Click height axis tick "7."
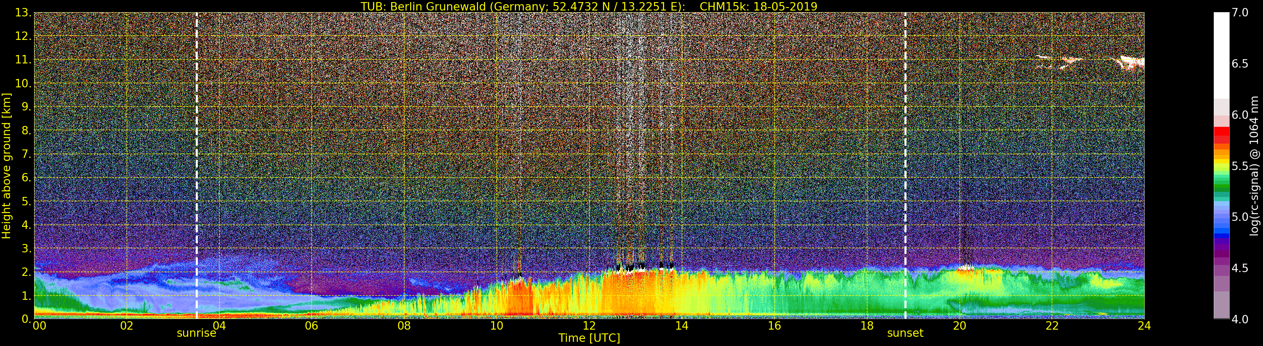Screen dimensions: 1263x346 pos(27,154)
